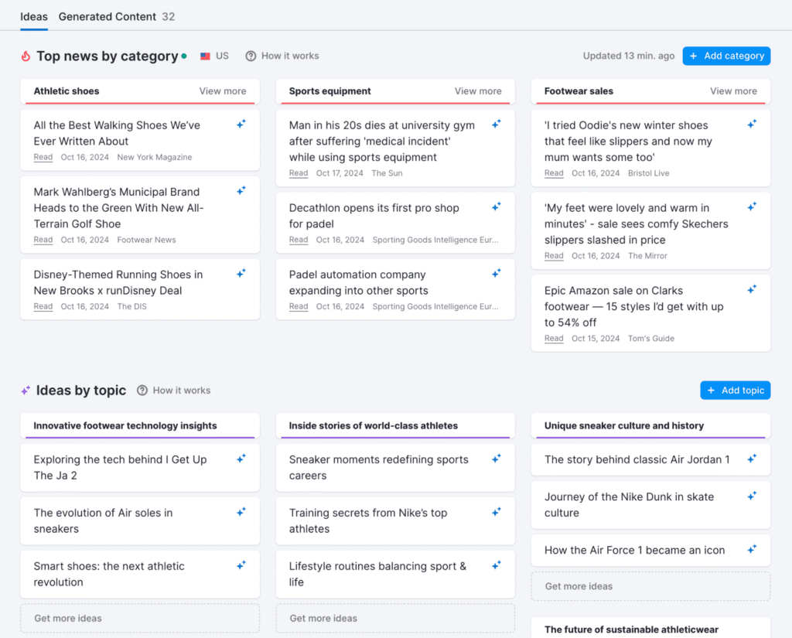Switch to the Generated Content tab
The image size is (792, 638).
(116, 16)
